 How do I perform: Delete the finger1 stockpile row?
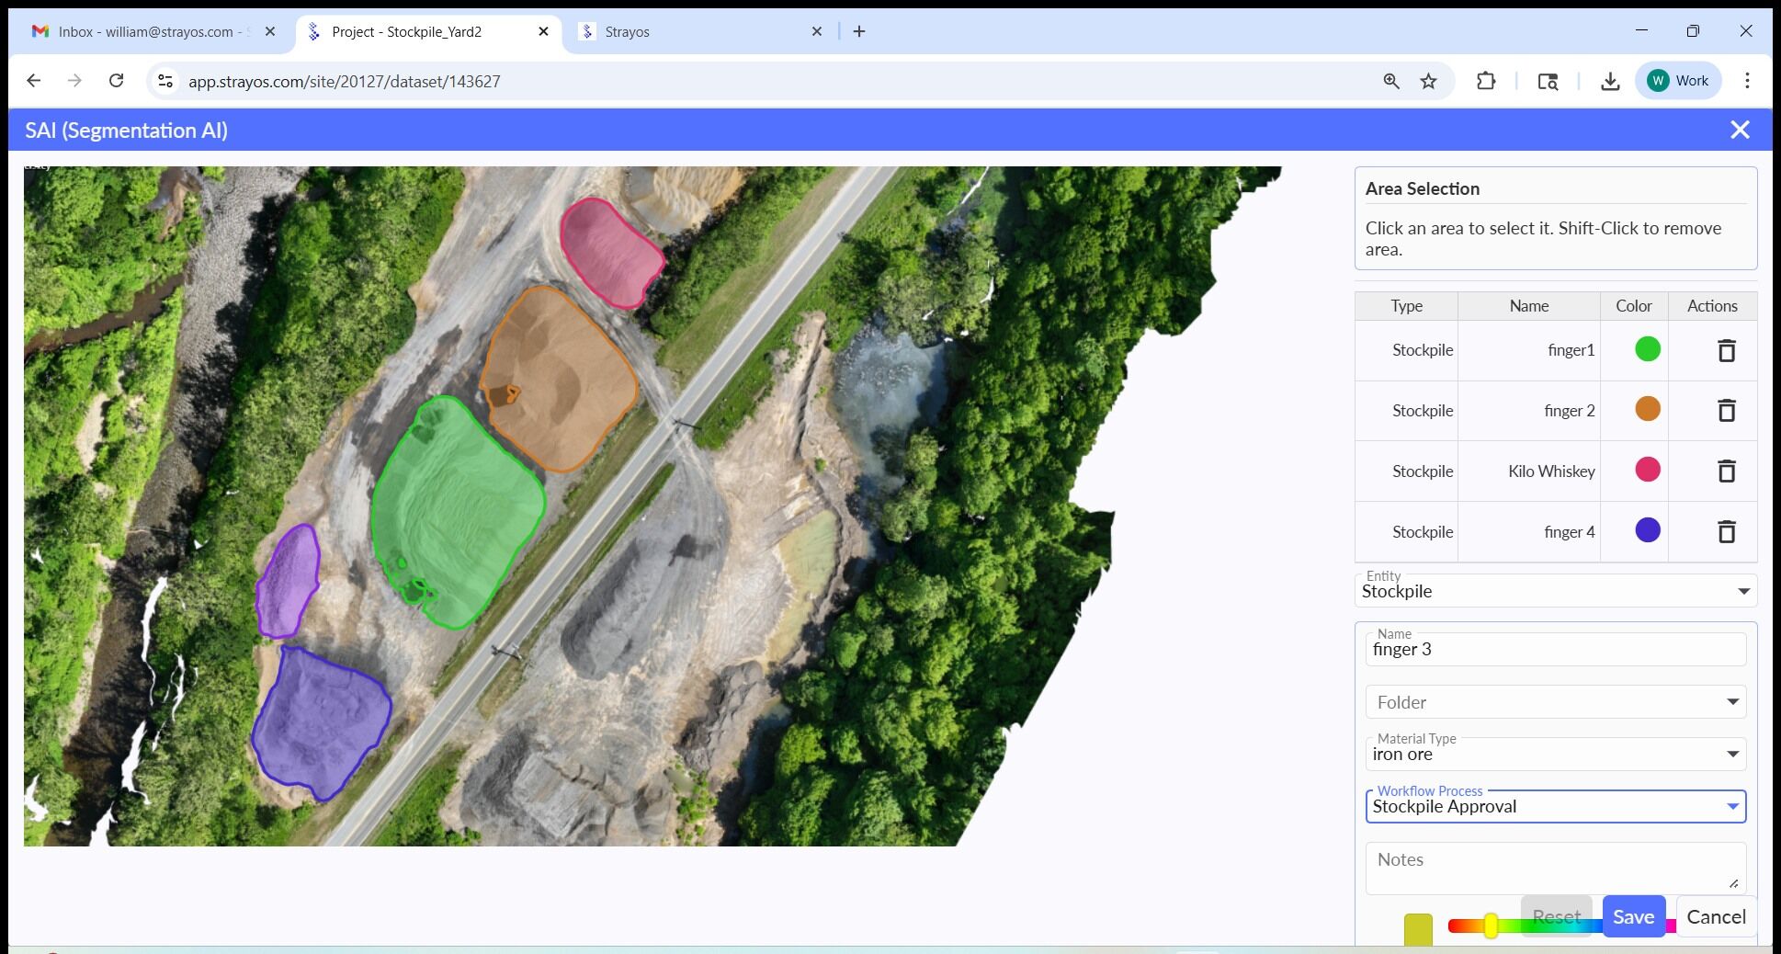coord(1727,350)
